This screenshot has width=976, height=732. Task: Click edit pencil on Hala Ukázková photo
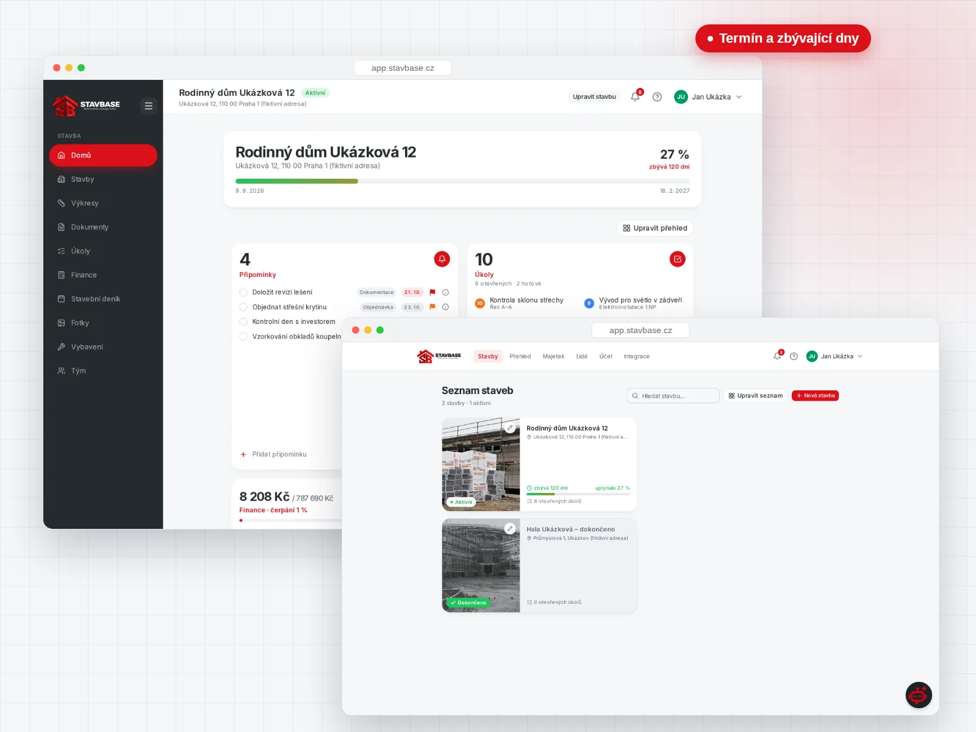(x=510, y=528)
